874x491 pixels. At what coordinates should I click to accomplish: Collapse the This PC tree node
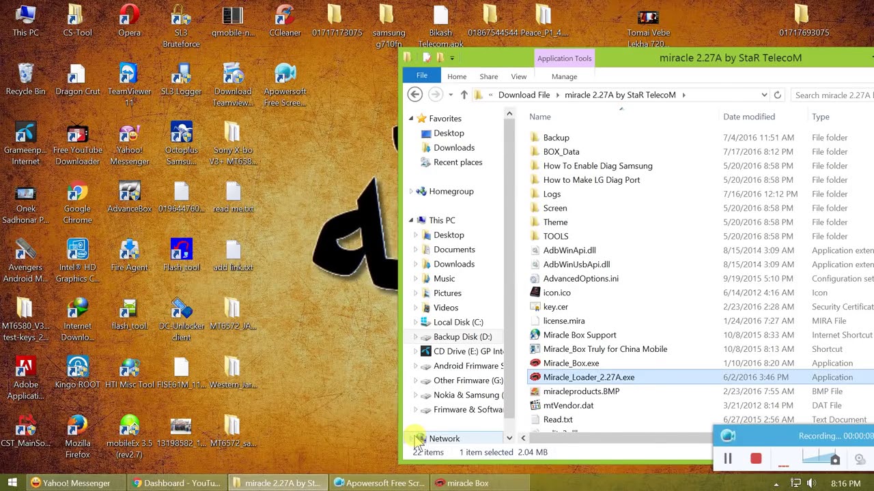411,220
